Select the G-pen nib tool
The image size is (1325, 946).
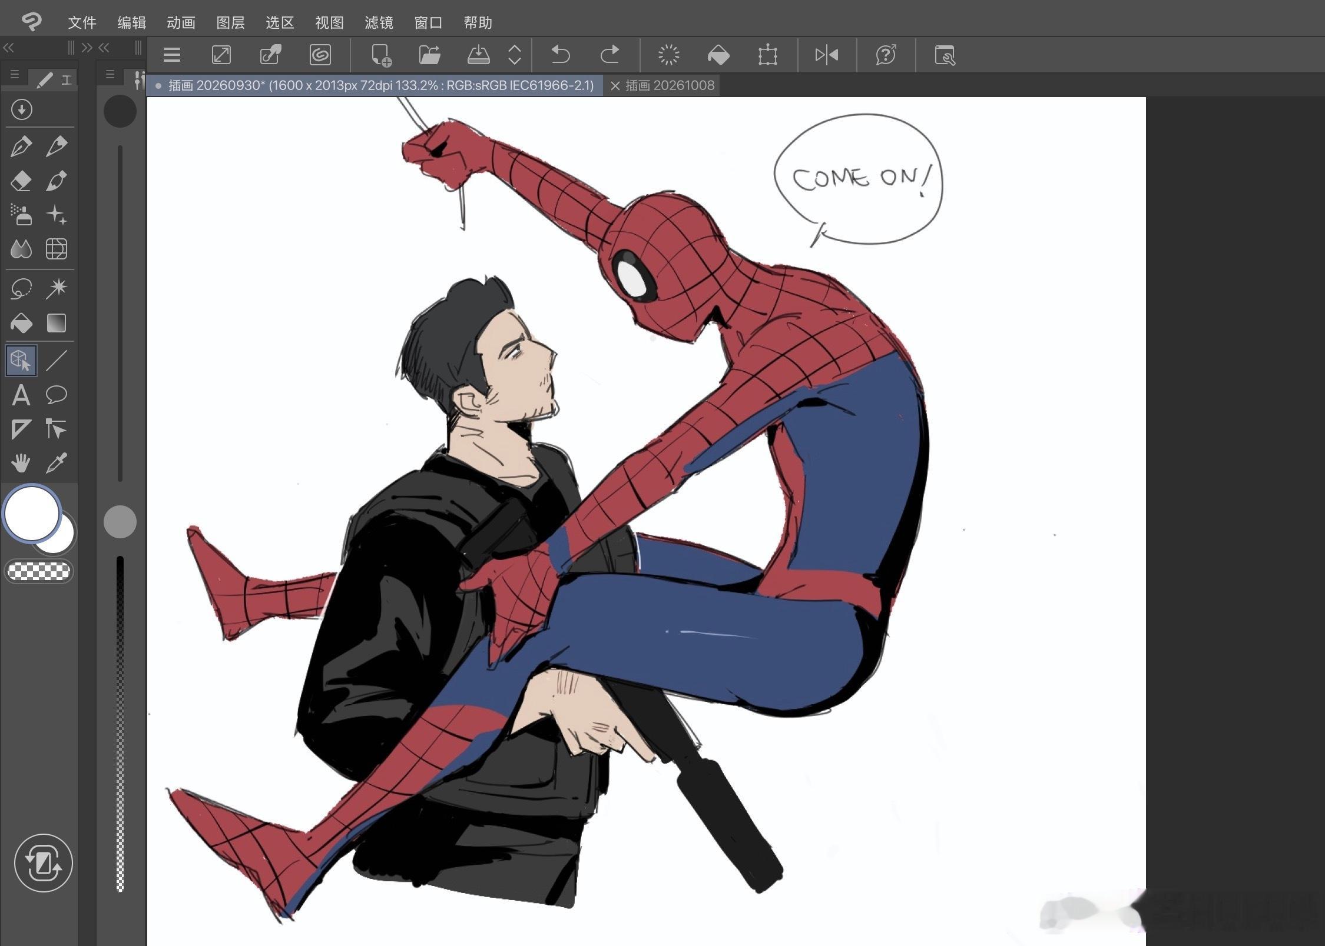(21, 145)
